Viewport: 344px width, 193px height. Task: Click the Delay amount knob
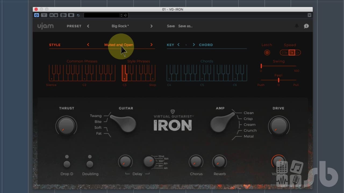[126, 162]
